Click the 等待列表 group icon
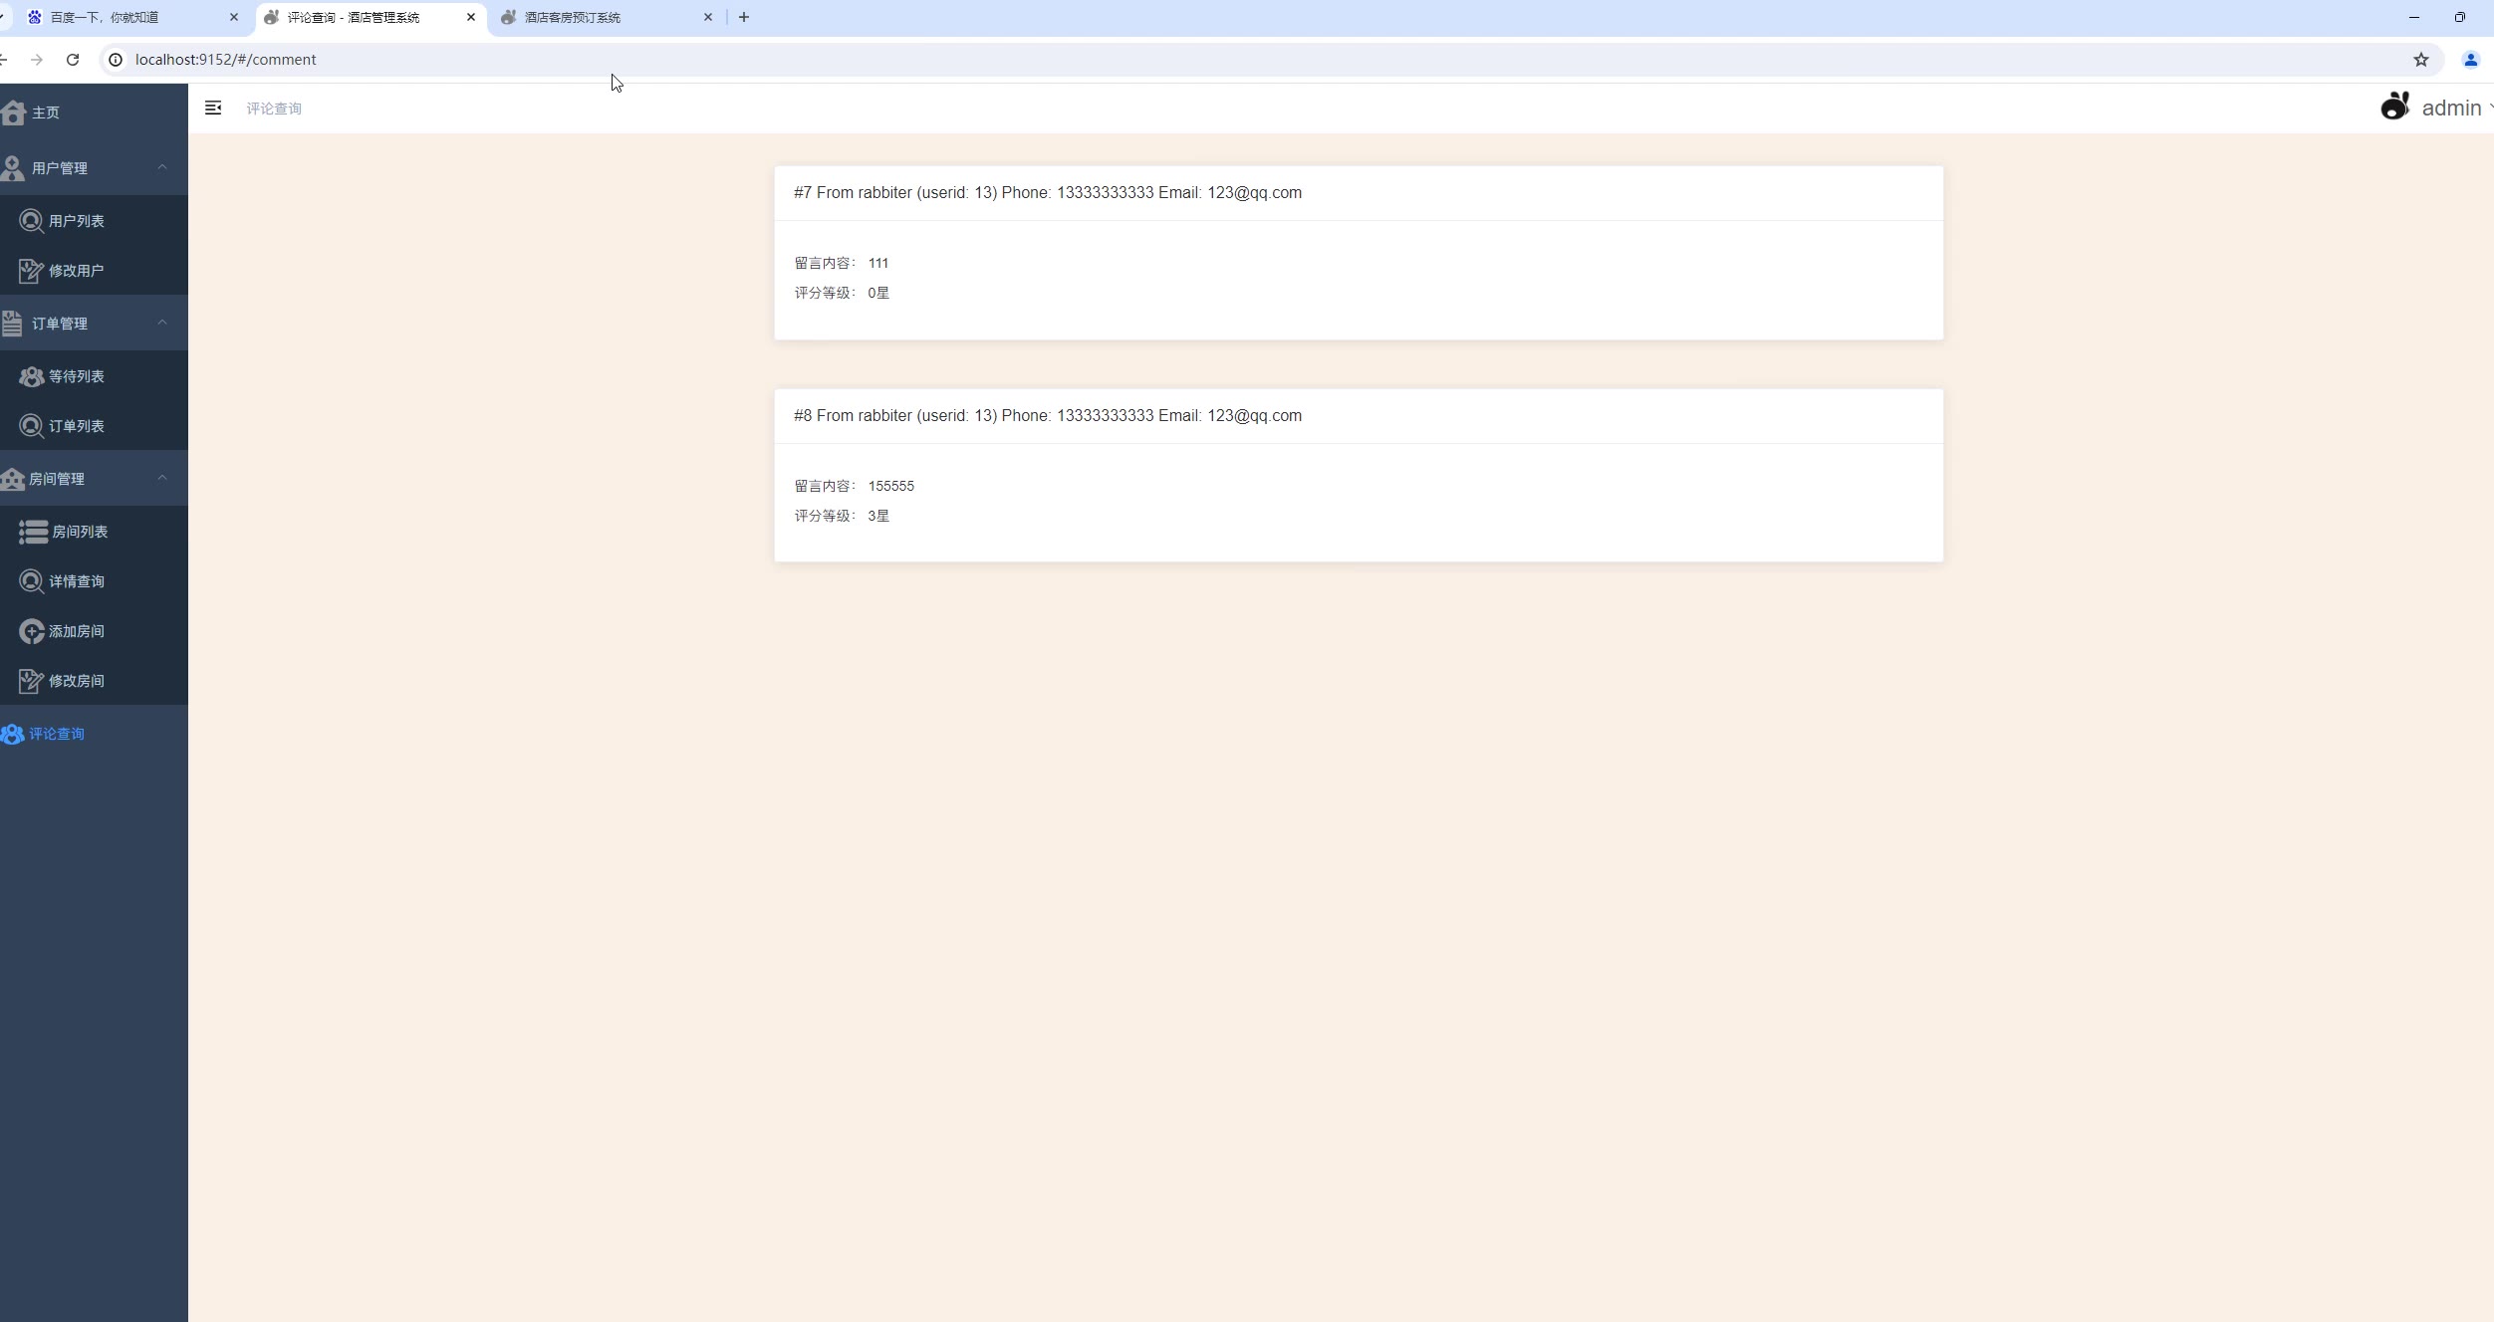This screenshot has width=2494, height=1322. 31,376
